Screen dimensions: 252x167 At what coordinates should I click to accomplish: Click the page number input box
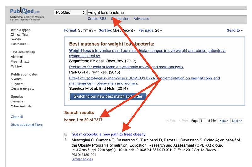[x=202, y=121]
